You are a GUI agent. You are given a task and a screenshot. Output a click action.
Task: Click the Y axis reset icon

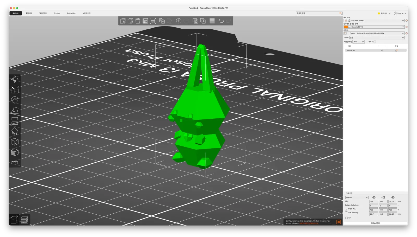[x=384, y=197]
